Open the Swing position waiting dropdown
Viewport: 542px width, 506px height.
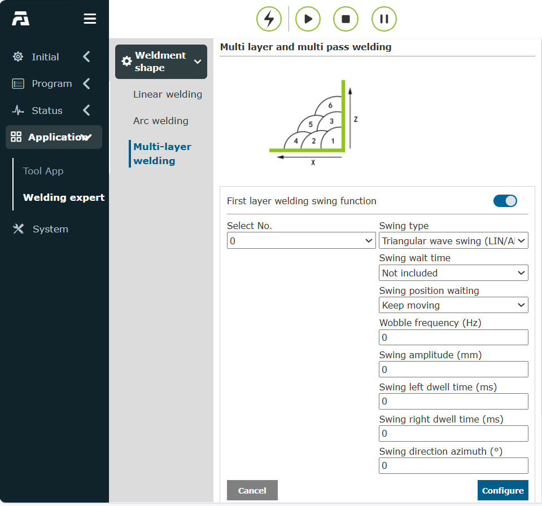coord(453,305)
